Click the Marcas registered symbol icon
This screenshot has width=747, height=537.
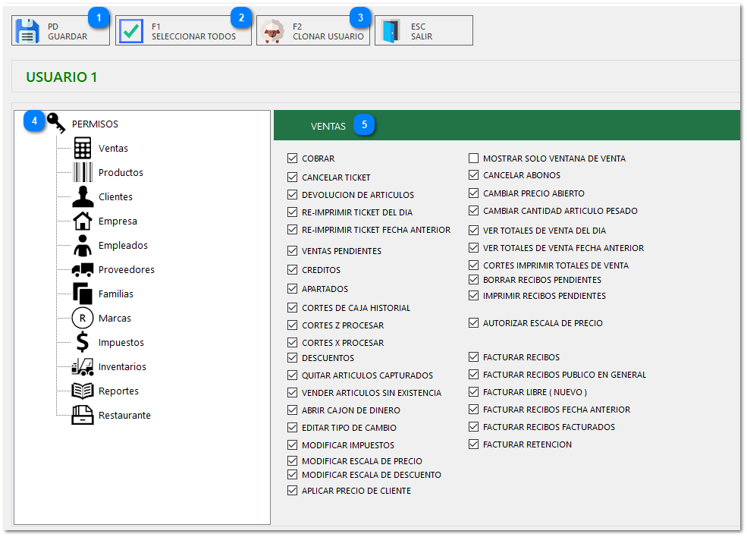(83, 319)
